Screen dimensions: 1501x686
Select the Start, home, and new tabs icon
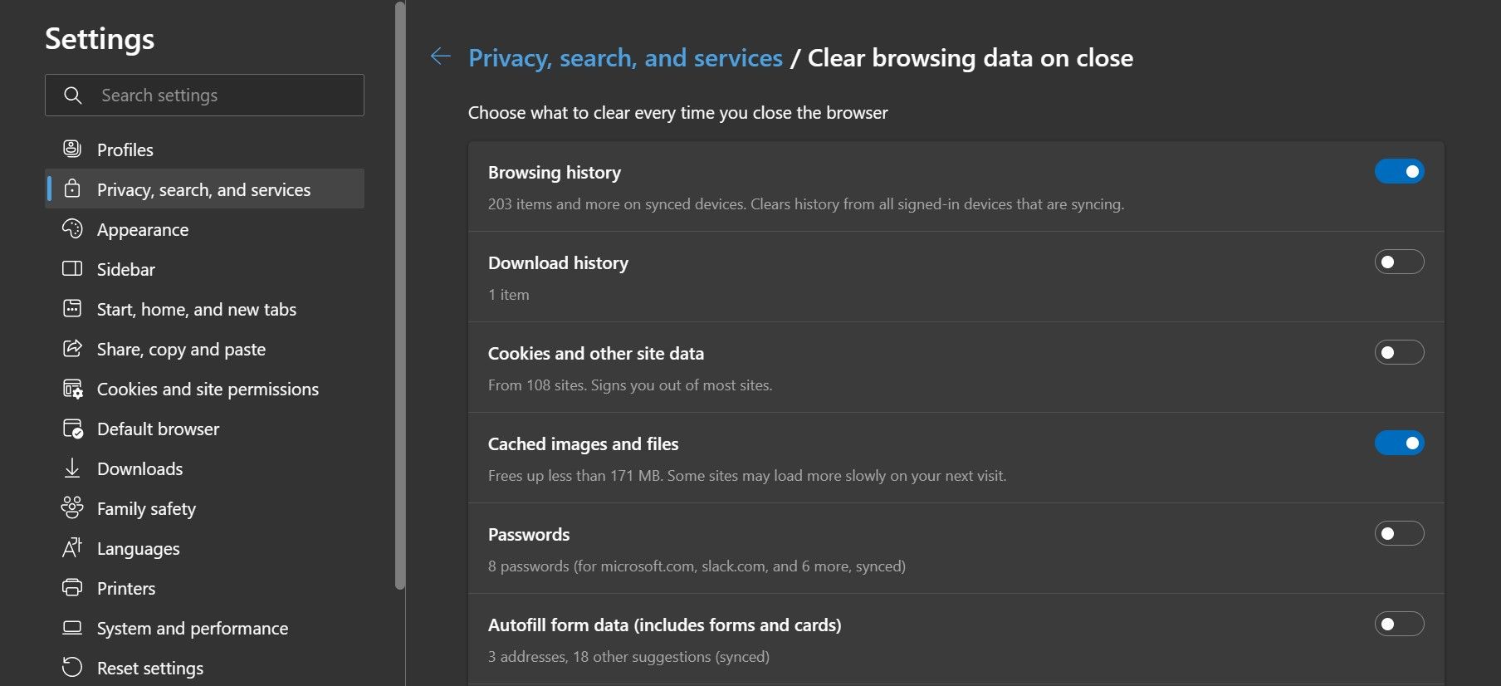click(73, 309)
